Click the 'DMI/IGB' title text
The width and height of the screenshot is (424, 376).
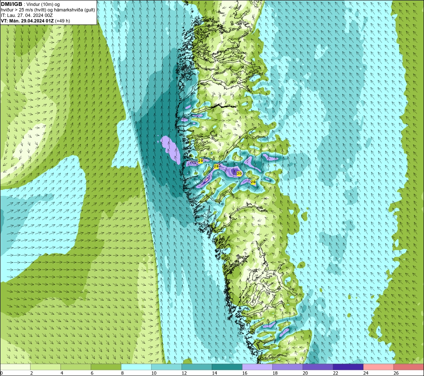[x=11, y=4]
